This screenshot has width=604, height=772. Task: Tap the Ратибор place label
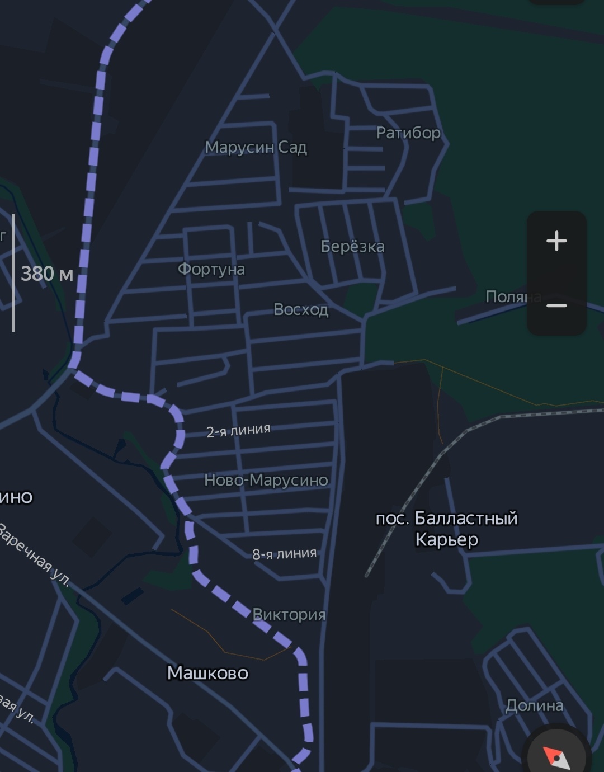tap(408, 133)
